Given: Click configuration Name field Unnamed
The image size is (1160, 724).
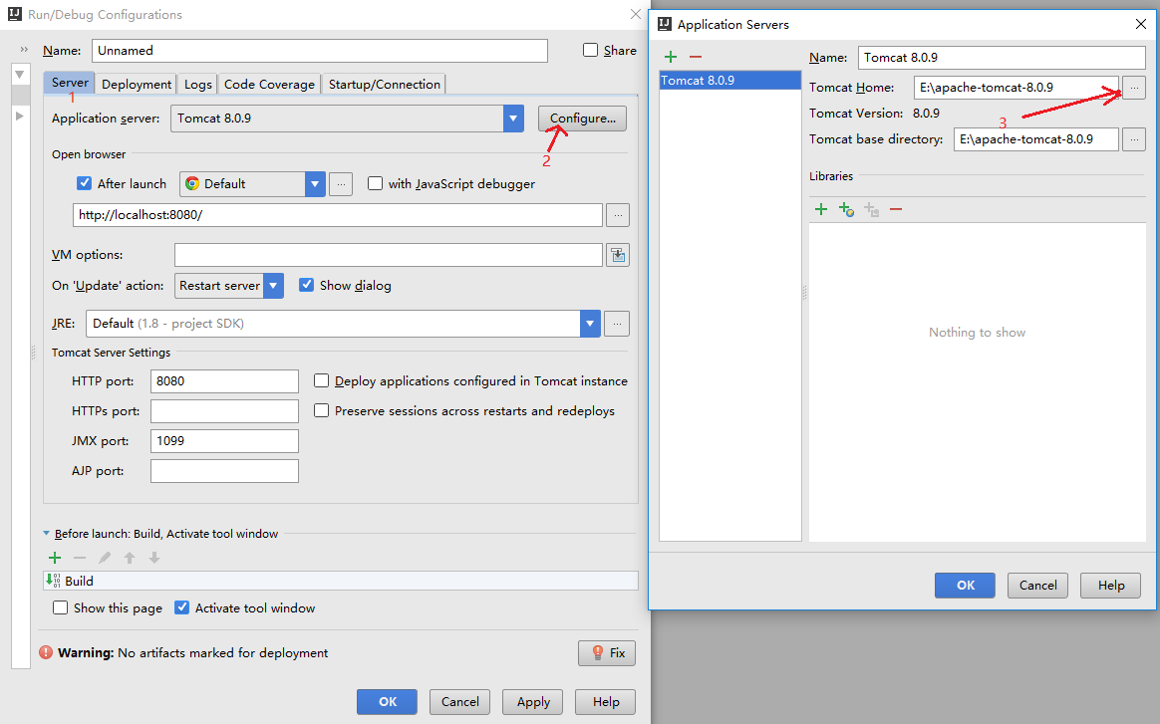Looking at the screenshot, I should tap(320, 50).
